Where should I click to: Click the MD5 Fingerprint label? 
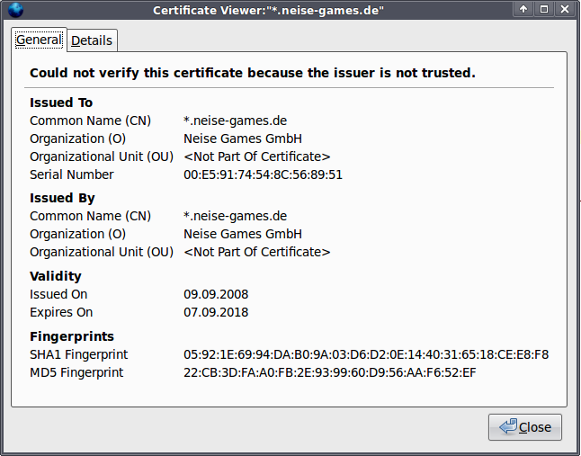[76, 372]
